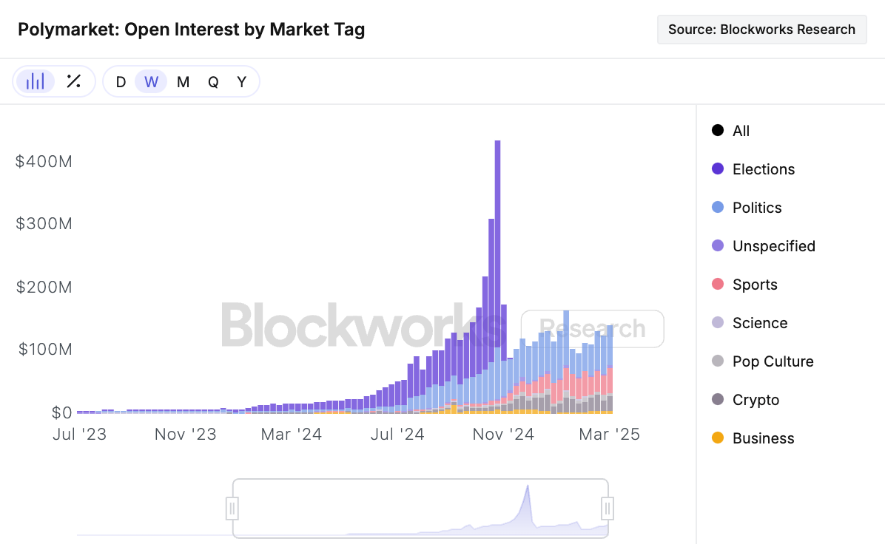Image resolution: width=885 pixels, height=544 pixels.
Task: Click the $200M y-axis label
Action: tap(44, 287)
